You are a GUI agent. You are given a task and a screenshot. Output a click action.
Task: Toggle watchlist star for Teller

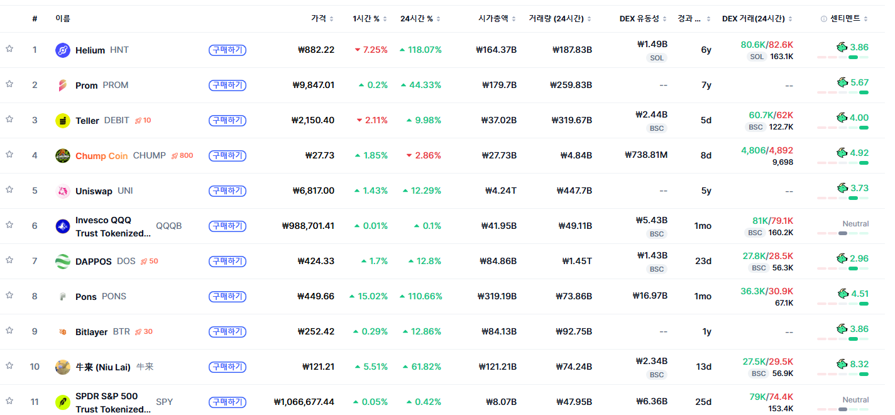[x=9, y=119]
